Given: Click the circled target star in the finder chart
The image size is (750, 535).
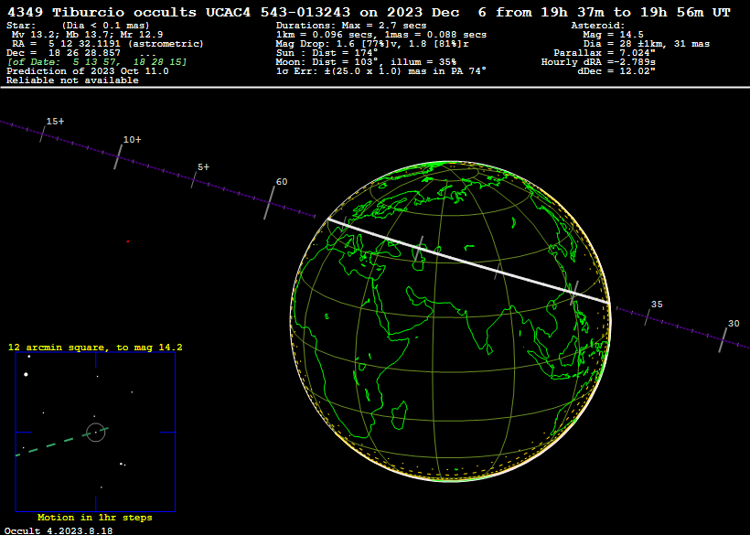Looking at the screenshot, I should click(x=96, y=433).
